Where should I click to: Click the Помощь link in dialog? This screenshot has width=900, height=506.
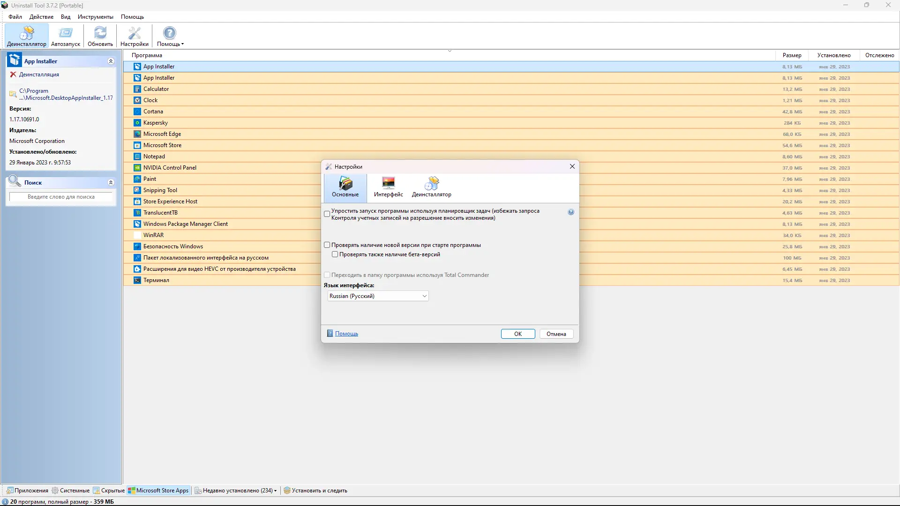346,334
